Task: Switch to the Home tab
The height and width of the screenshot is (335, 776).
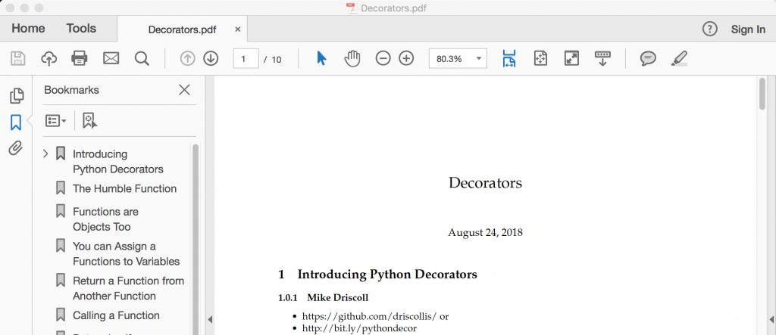Action: point(28,29)
